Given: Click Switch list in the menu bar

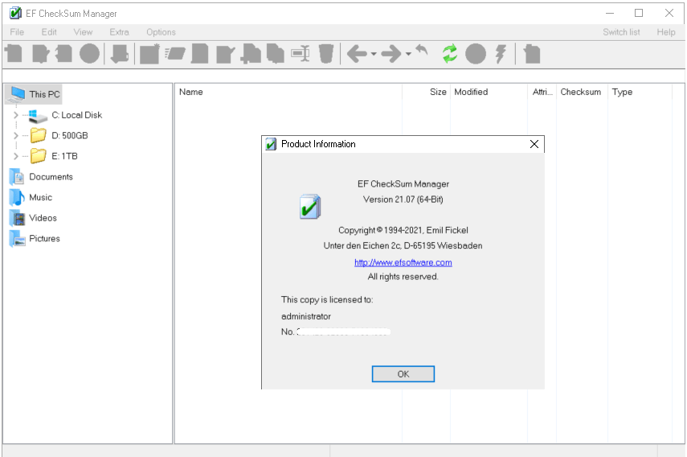Looking at the screenshot, I should click(x=621, y=32).
